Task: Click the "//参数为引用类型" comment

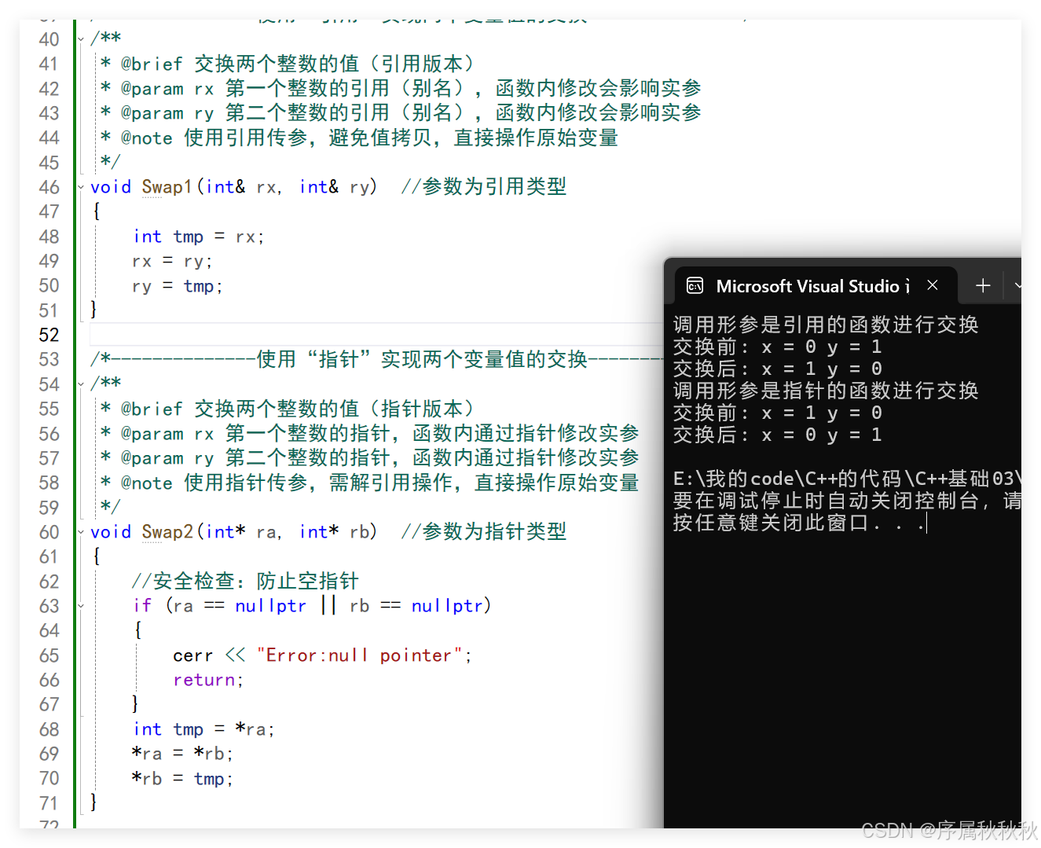Action: click(484, 187)
